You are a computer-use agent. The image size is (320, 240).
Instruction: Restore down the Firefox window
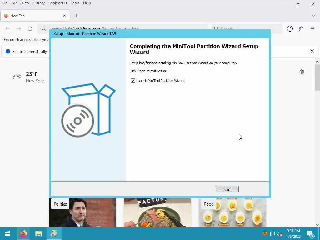click(298, 4)
